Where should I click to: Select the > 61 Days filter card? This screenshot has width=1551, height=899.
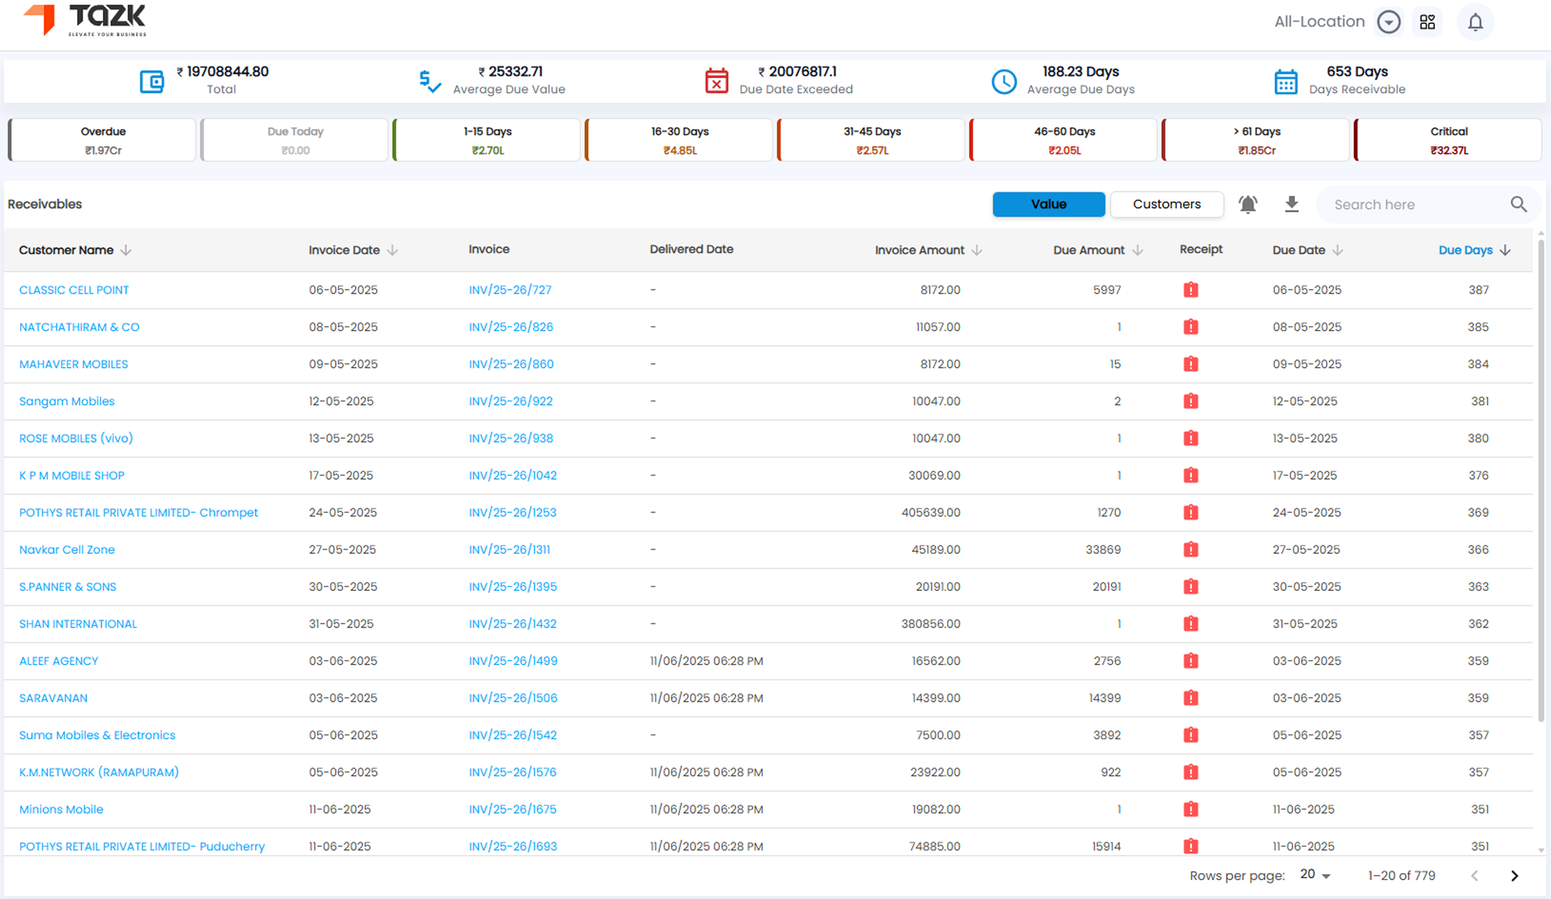pos(1256,140)
